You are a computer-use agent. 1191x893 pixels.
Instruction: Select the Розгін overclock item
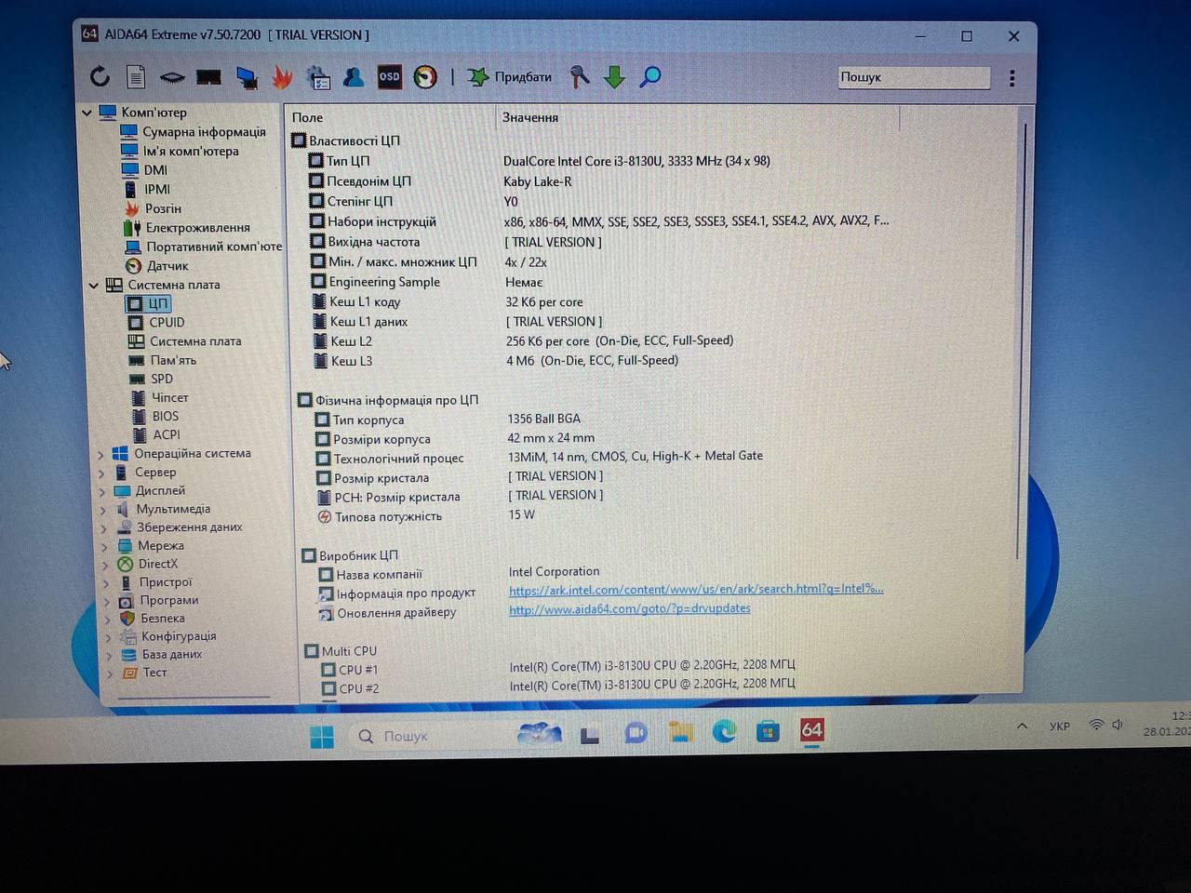point(163,208)
